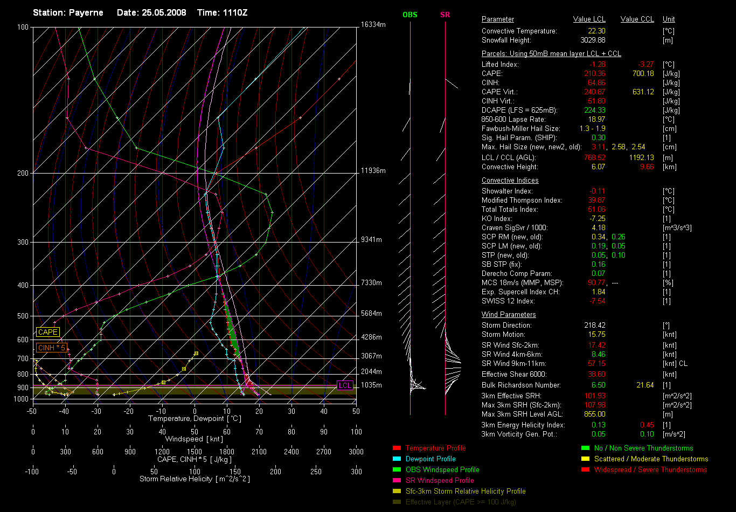Click the magenta LCL marker label
Image resolution: width=736 pixels, height=512 pixels.
(345, 385)
